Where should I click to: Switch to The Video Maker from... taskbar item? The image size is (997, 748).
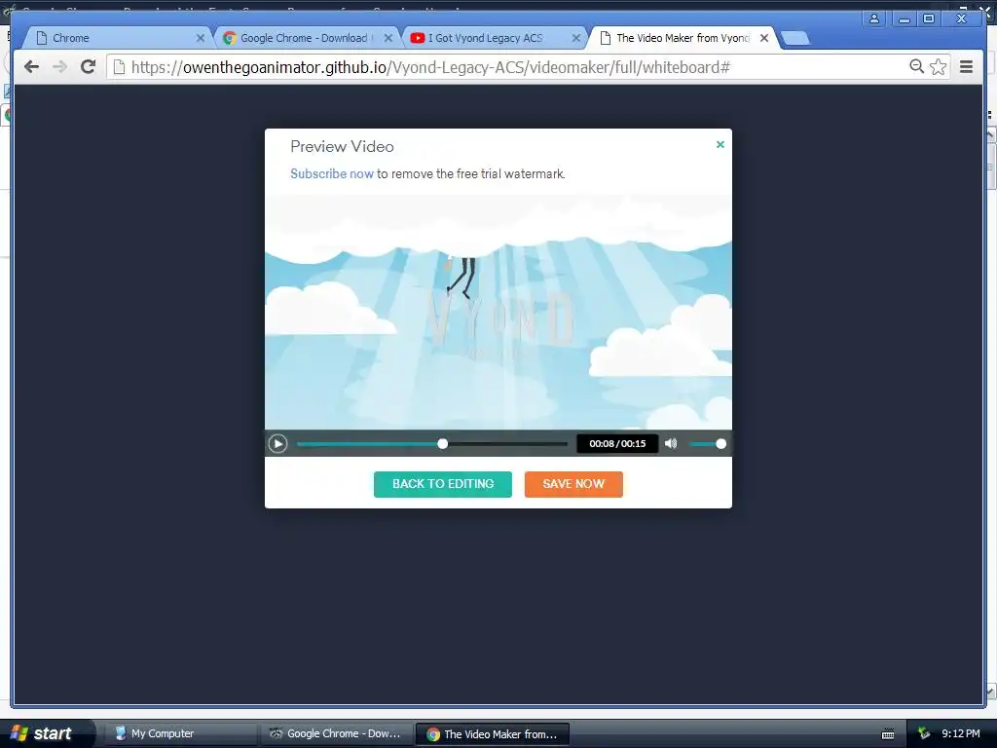click(x=492, y=734)
